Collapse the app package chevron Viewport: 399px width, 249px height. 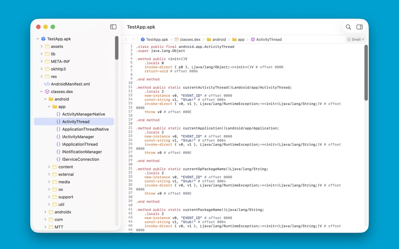coord(49,107)
